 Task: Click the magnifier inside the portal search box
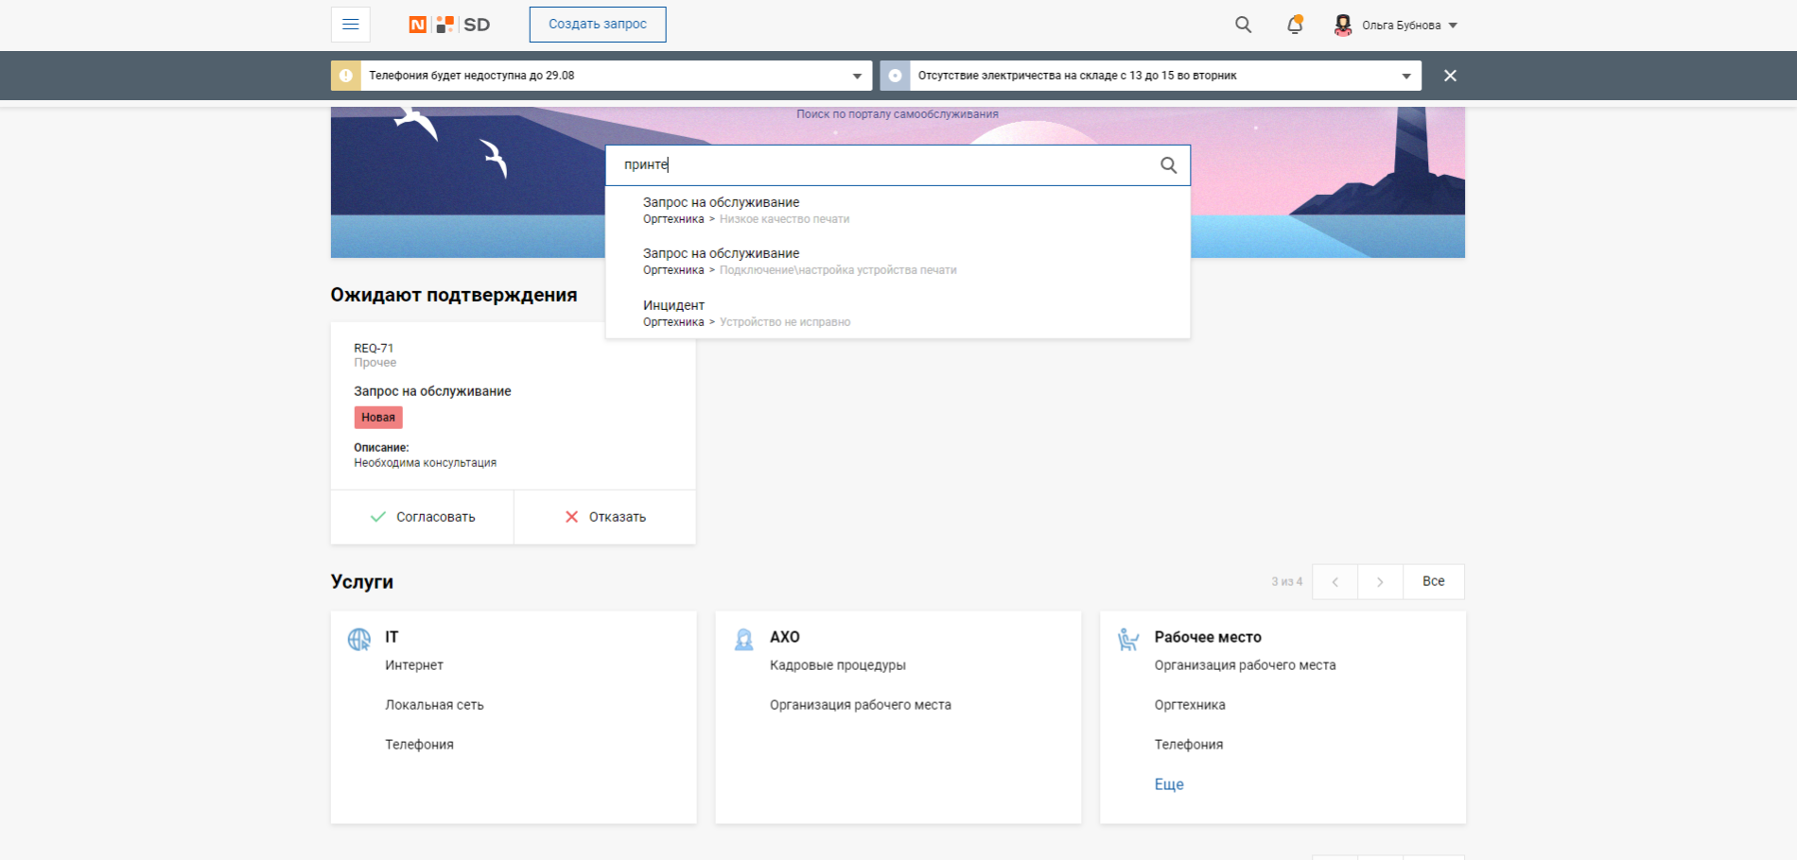[1169, 165]
